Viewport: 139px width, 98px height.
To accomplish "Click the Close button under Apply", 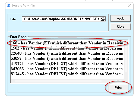I will point(121,27).
